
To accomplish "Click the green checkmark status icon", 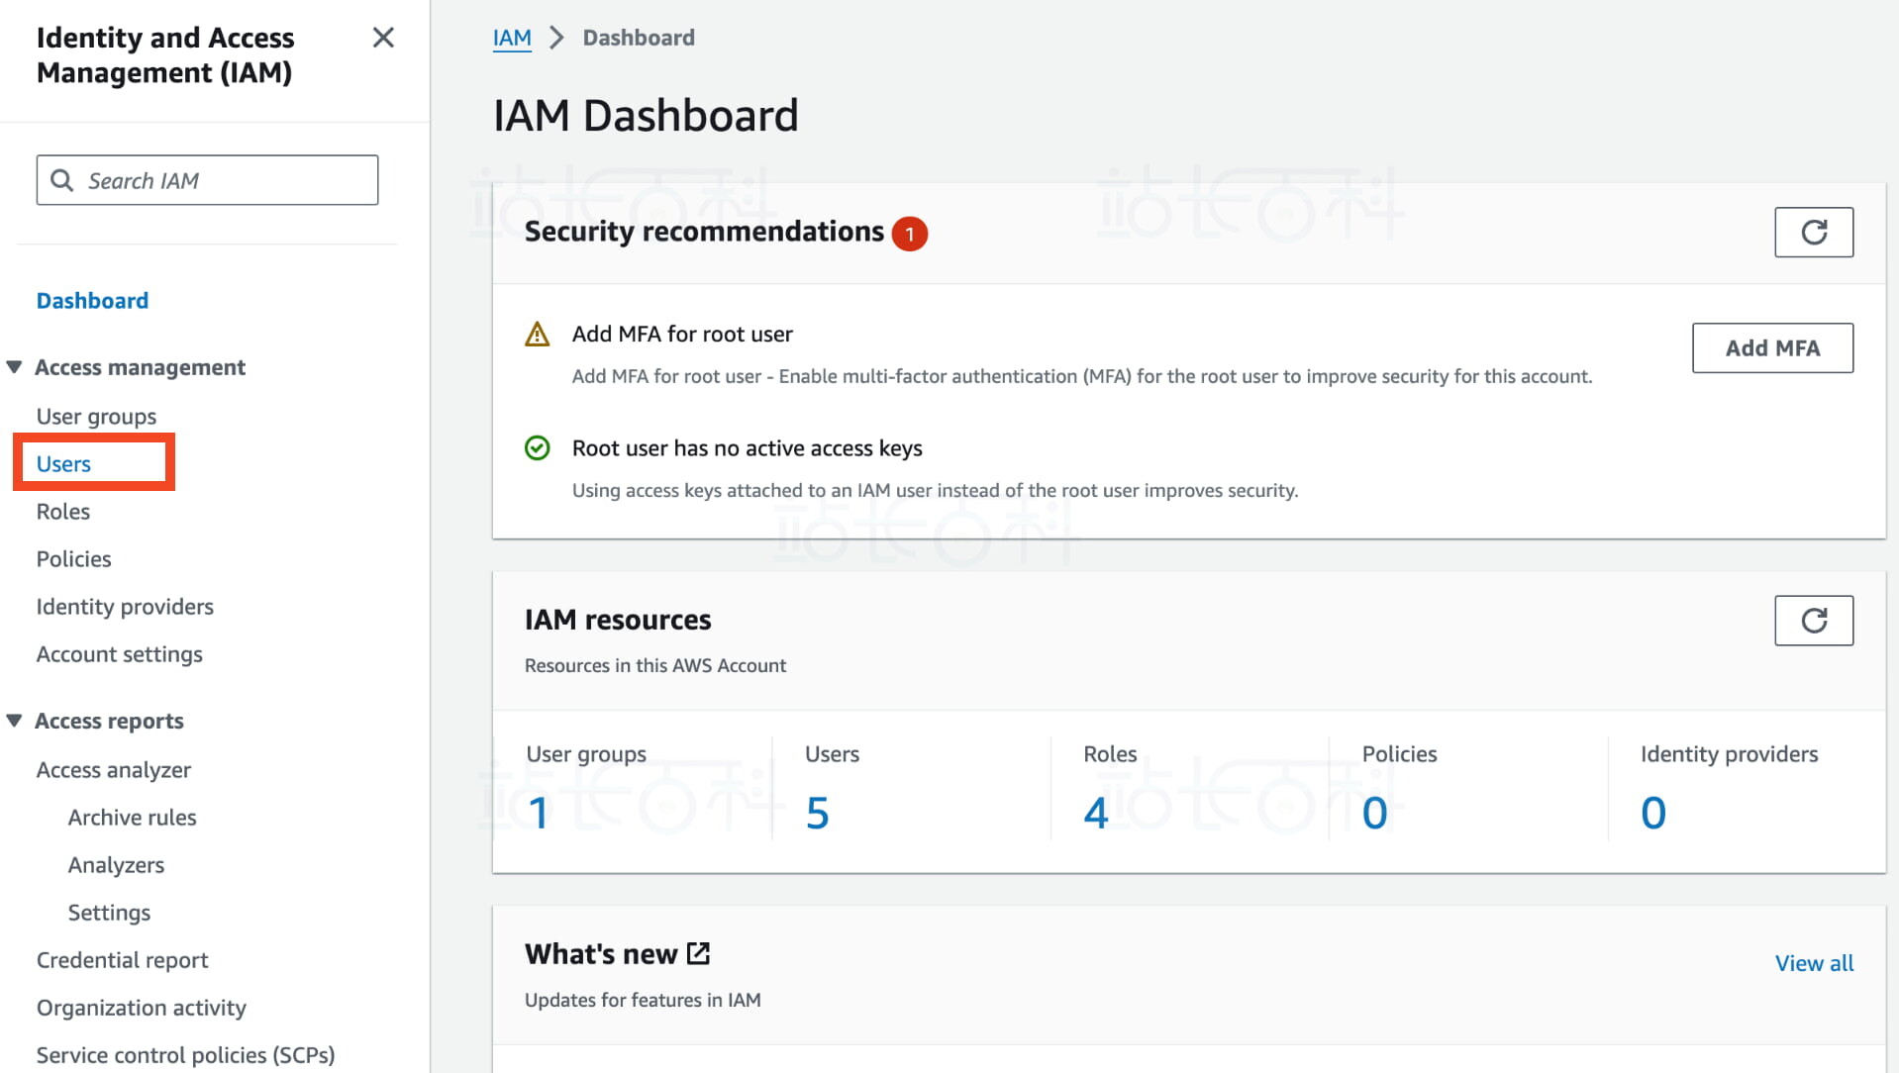I will 537,448.
